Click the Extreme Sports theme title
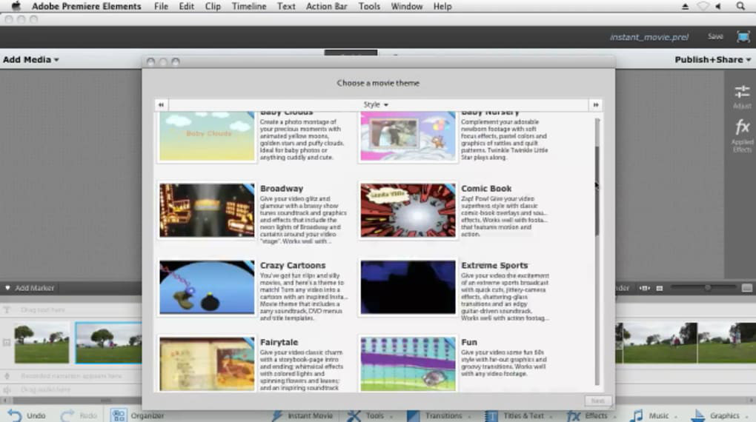The image size is (756, 422). pyautogui.click(x=494, y=266)
